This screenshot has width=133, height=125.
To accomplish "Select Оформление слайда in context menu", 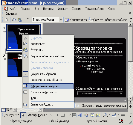I will [x=48, y=86].
